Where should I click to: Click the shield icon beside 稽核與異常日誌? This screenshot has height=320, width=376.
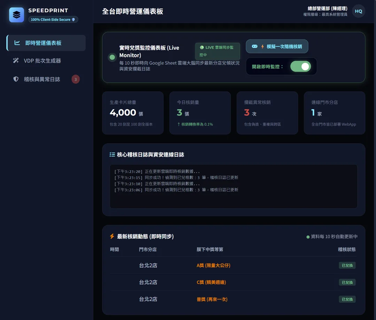tap(16, 79)
